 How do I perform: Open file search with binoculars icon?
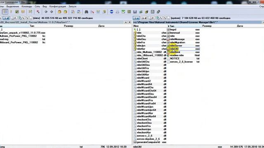pos(86,12)
